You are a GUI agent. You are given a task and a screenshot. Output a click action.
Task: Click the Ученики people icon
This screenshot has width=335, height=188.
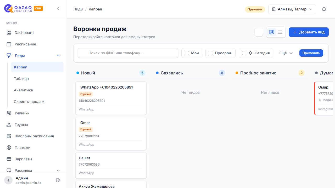[x=9, y=113]
